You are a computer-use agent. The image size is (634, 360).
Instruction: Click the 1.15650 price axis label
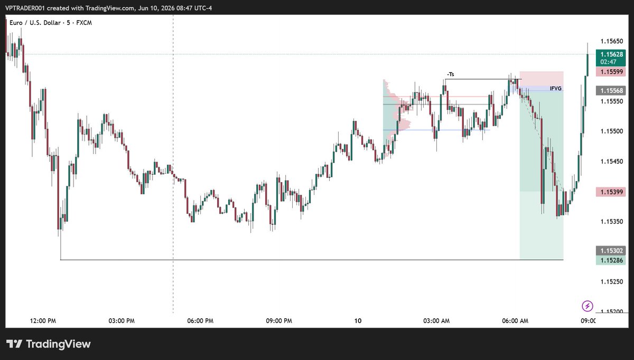(x=612, y=41)
